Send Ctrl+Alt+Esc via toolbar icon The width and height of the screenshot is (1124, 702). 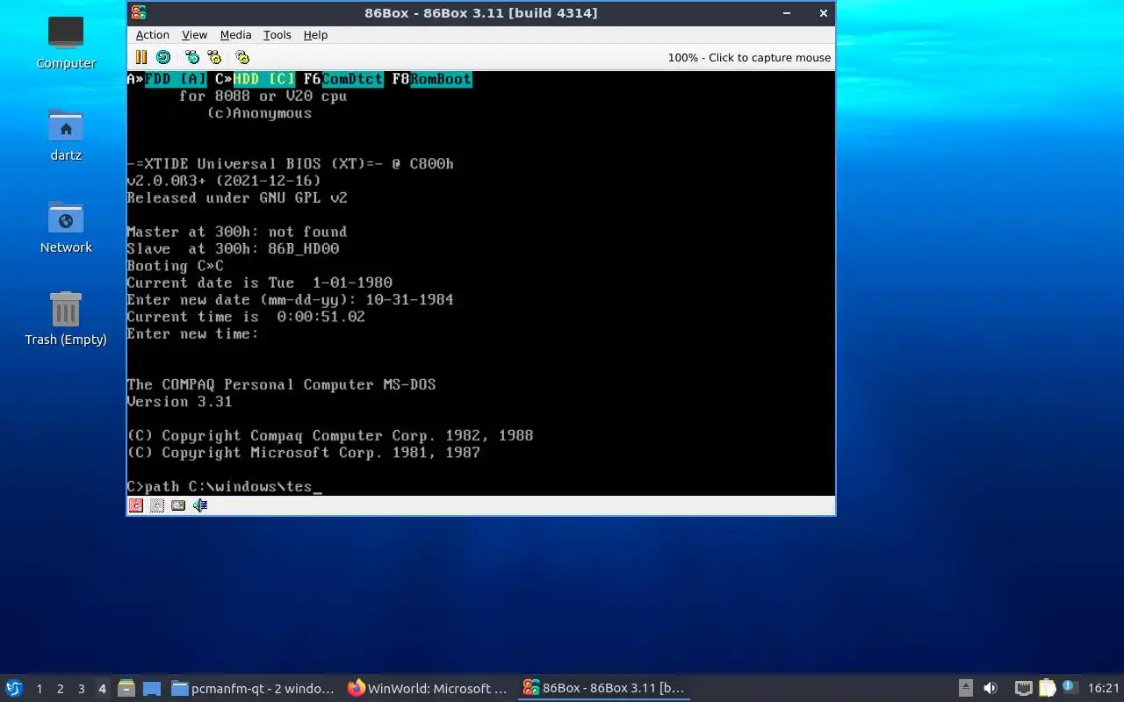click(214, 57)
